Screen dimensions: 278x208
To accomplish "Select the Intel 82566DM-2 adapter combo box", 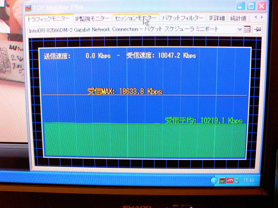I will coord(135,30).
